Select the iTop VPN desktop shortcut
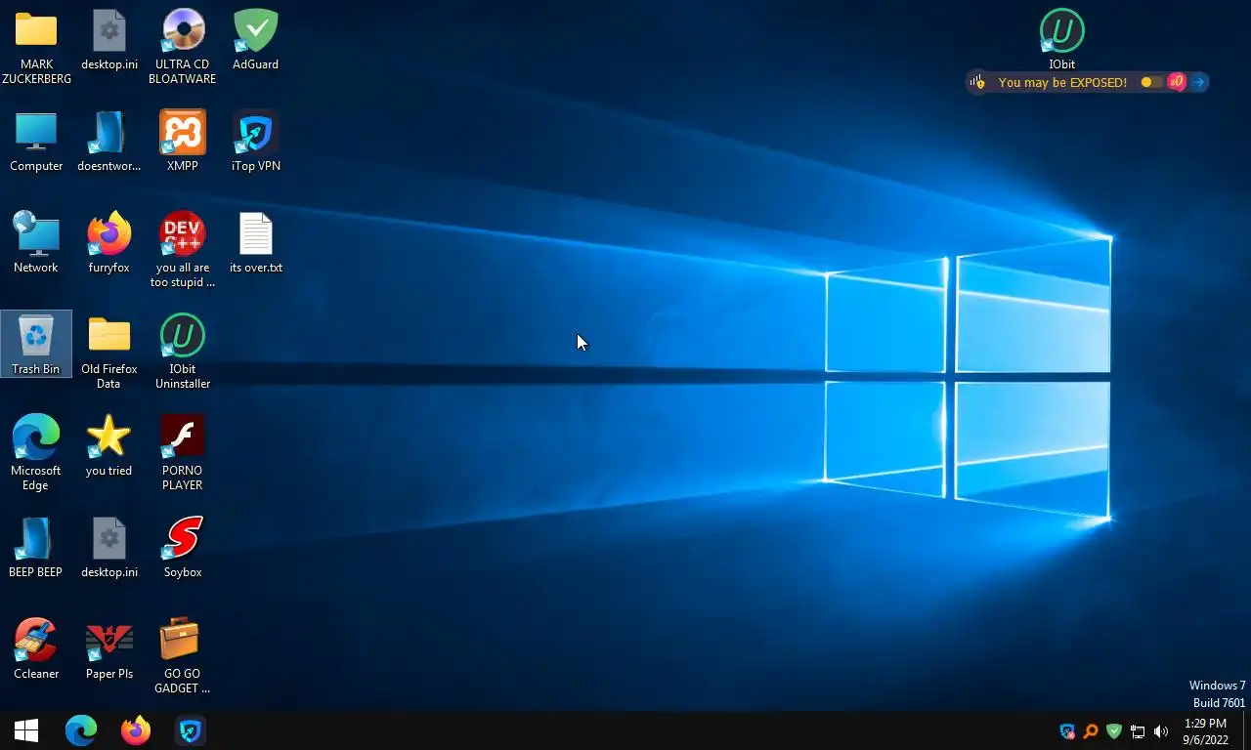Image resolution: width=1251 pixels, height=750 pixels. coord(255,142)
